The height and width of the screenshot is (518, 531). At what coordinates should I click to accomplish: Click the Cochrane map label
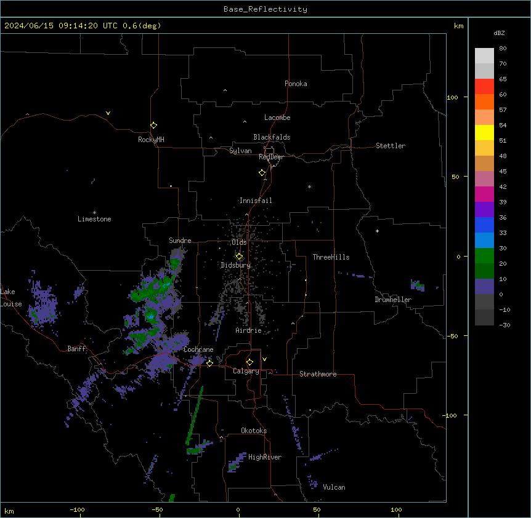[x=198, y=349]
